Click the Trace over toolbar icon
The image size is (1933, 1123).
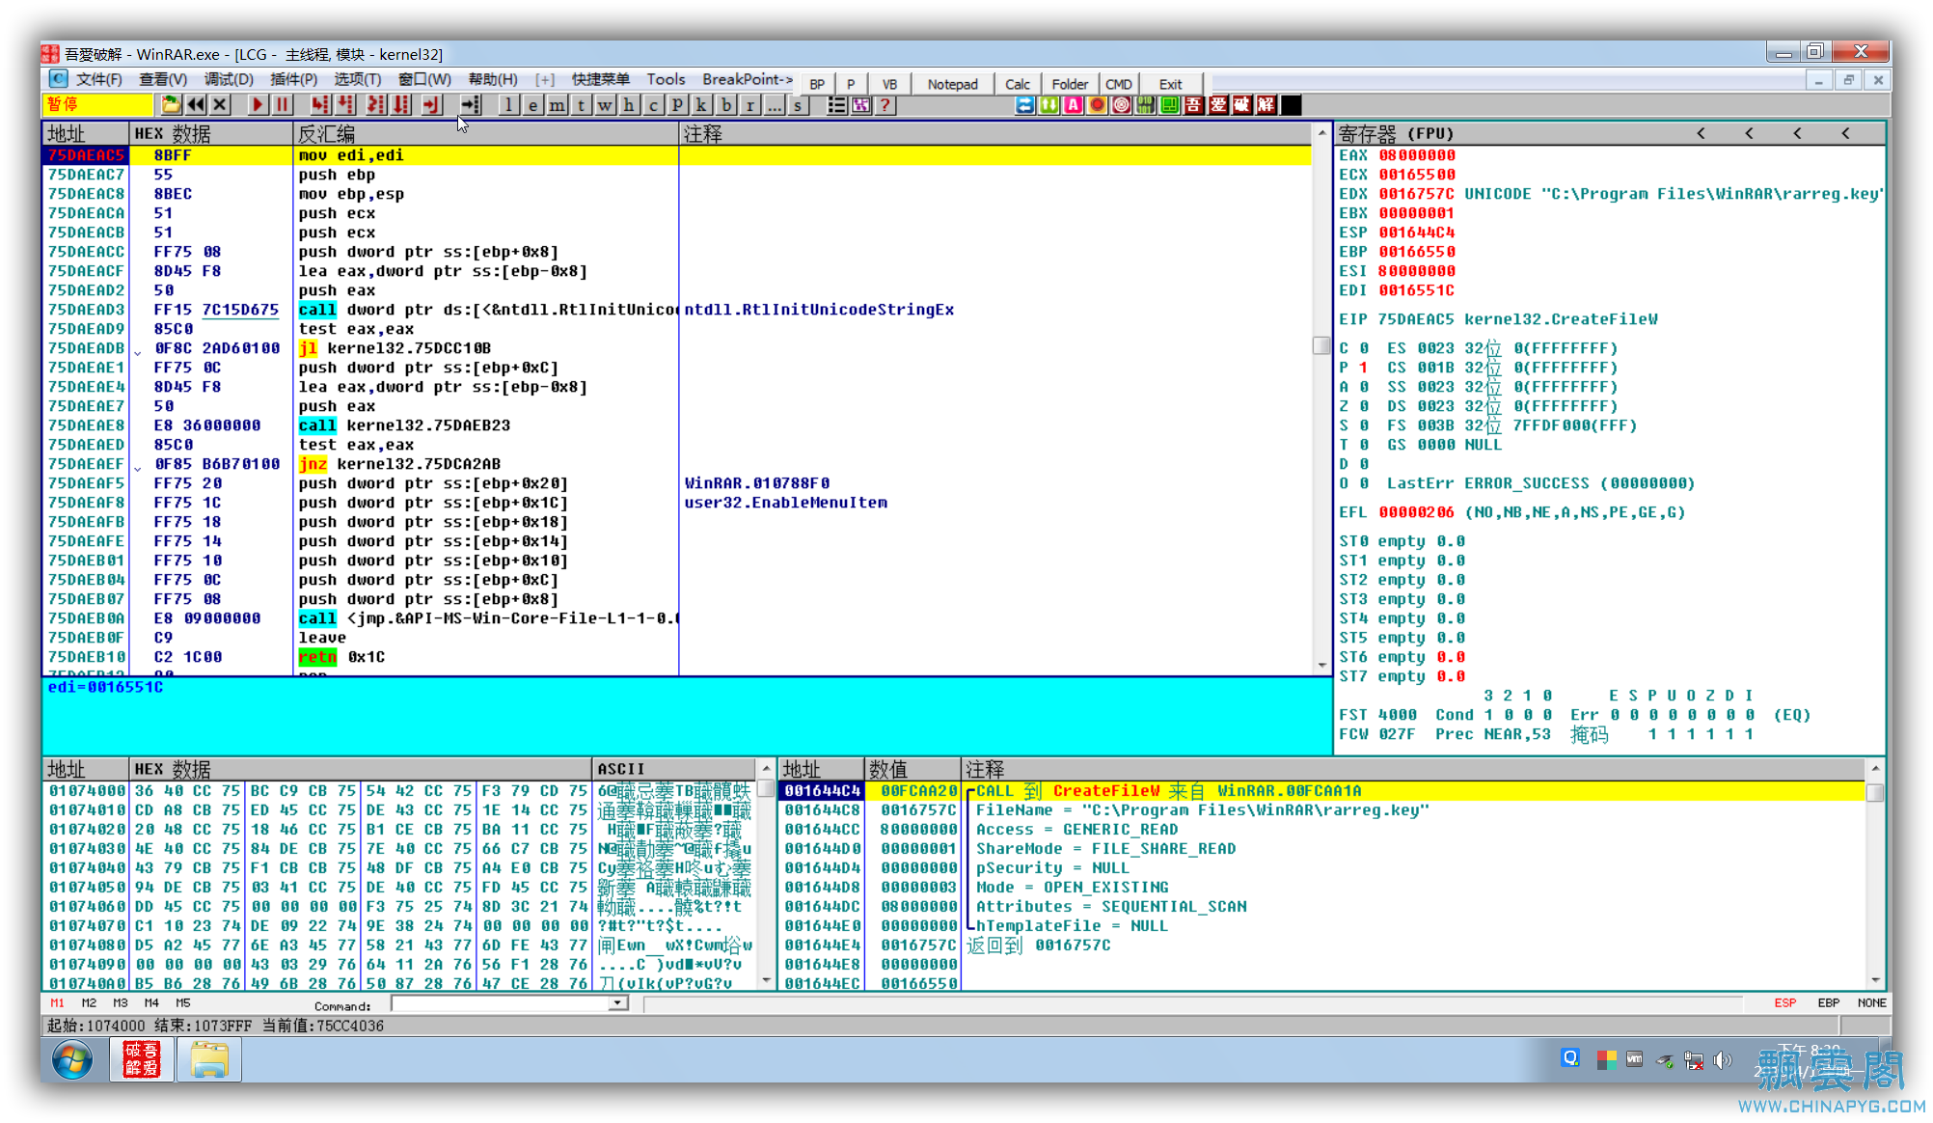tap(401, 105)
